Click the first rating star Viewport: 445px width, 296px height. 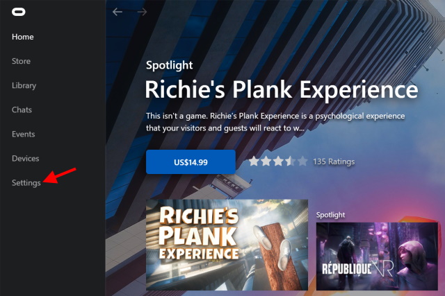tap(254, 162)
